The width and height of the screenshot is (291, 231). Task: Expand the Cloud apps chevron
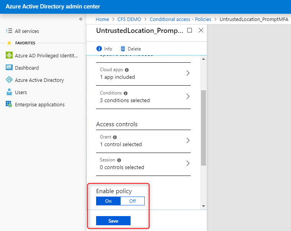(188, 73)
